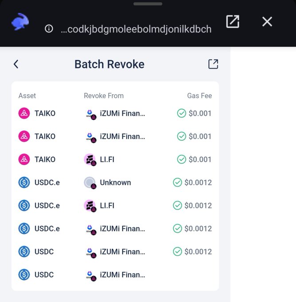Open the site info icon beside the URL
This screenshot has height=302, width=296.
click(49, 29)
